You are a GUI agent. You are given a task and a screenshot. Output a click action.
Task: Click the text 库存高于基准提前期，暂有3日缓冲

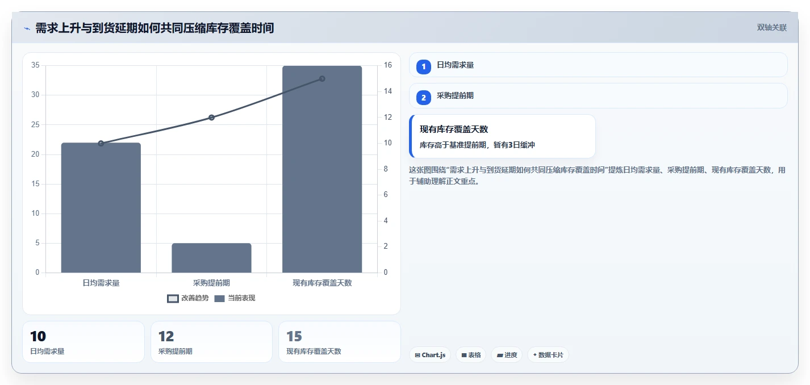tap(477, 145)
